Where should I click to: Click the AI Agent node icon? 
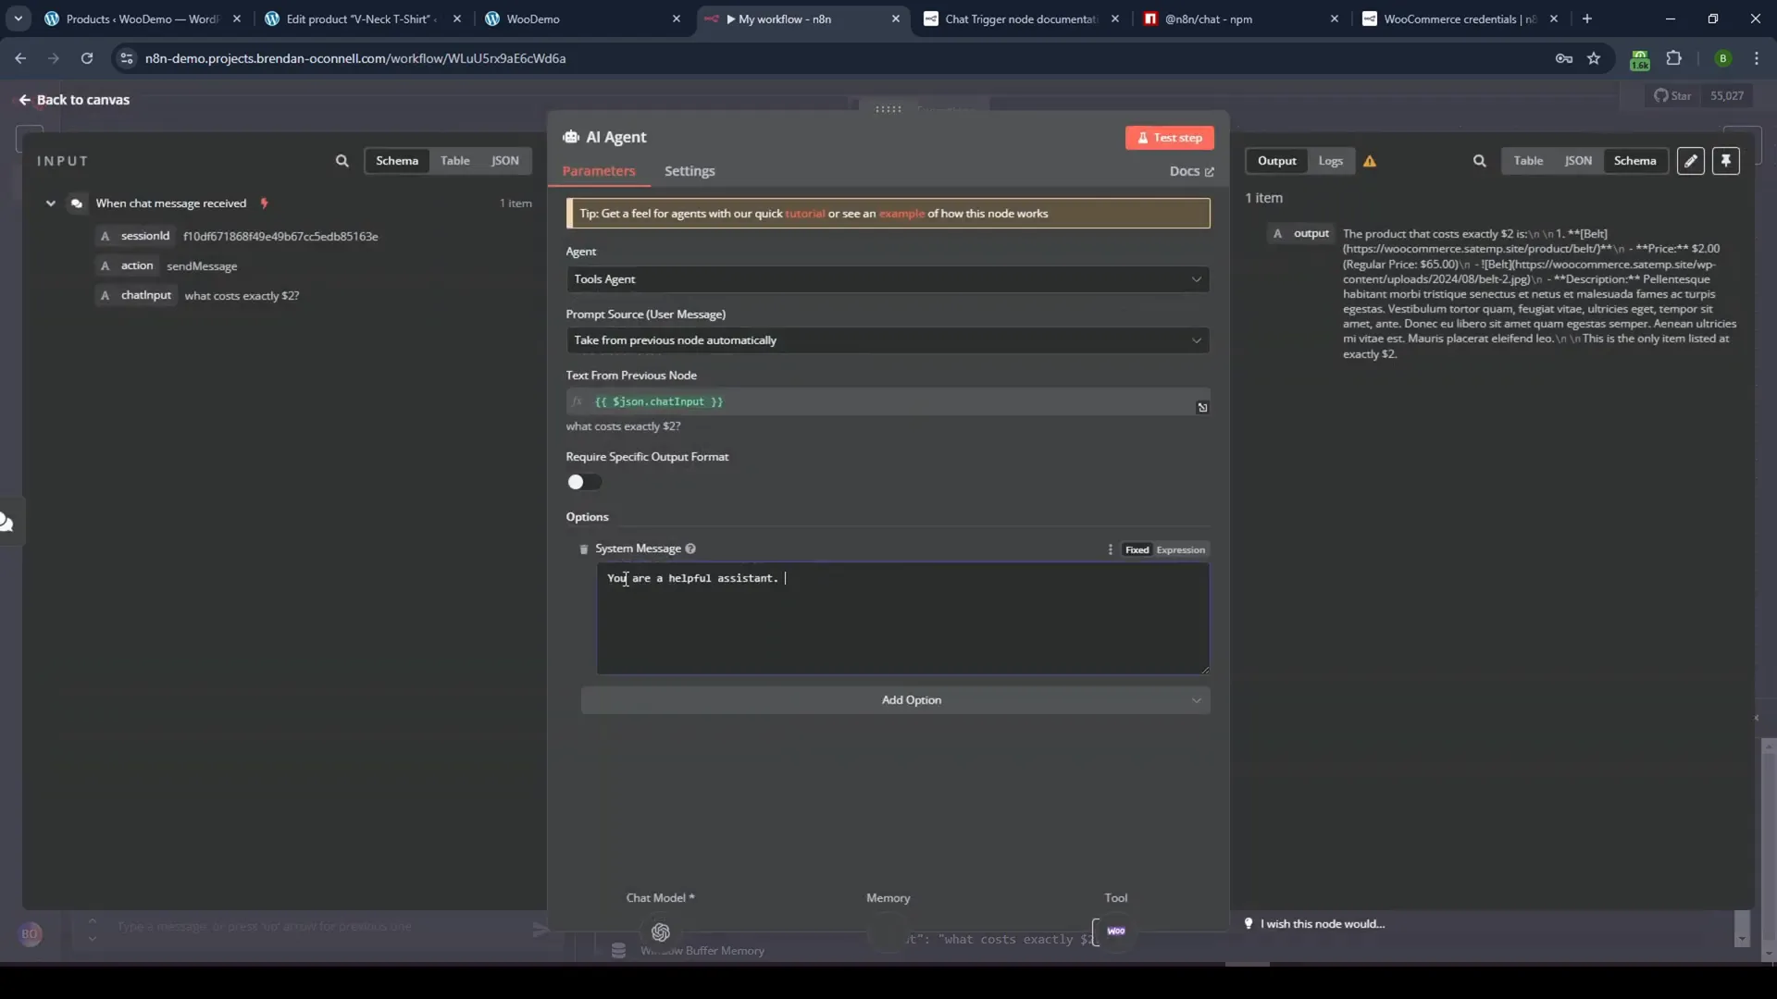click(x=571, y=135)
